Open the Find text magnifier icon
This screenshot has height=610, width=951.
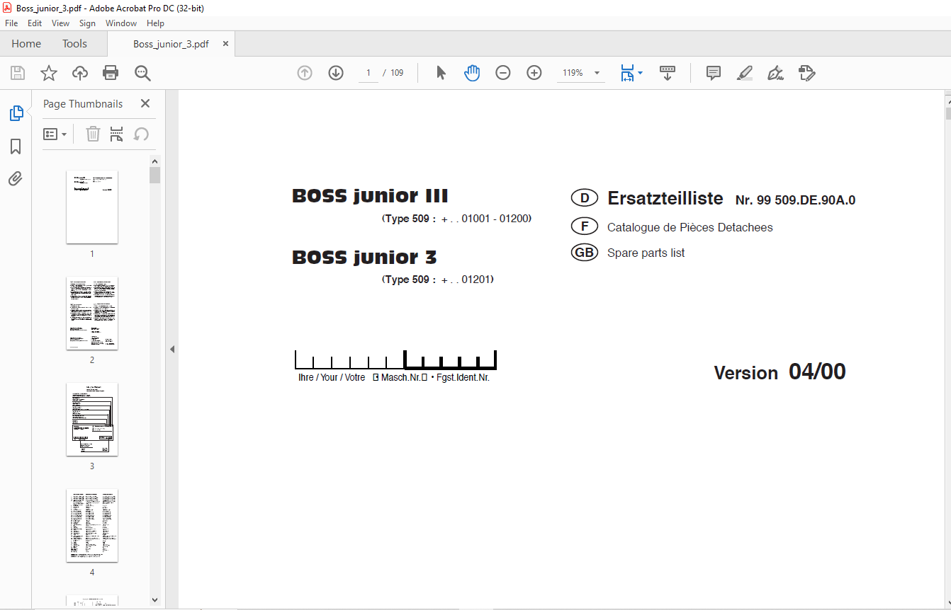[x=142, y=73]
